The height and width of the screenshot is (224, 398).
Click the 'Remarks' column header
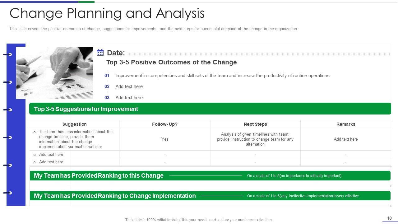pyautogui.click(x=346, y=124)
